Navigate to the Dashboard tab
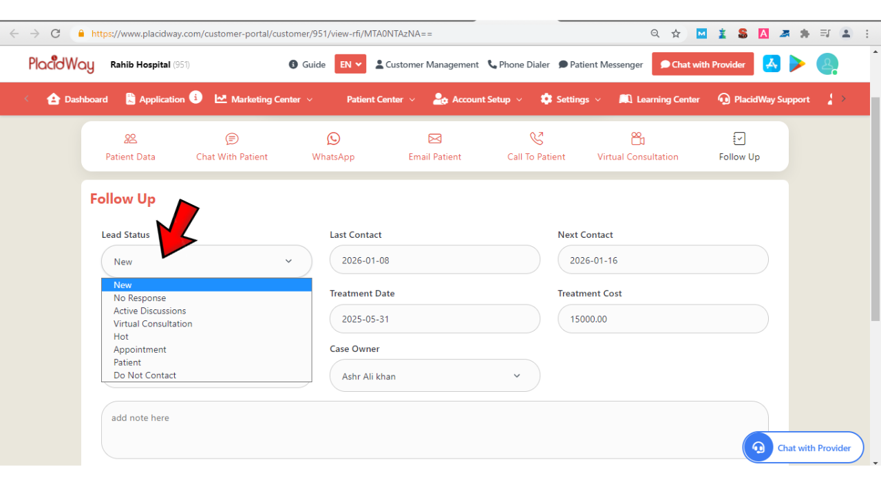881x495 pixels. click(77, 98)
